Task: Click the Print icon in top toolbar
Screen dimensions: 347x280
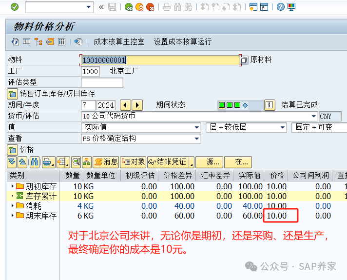Action: click(166, 7)
